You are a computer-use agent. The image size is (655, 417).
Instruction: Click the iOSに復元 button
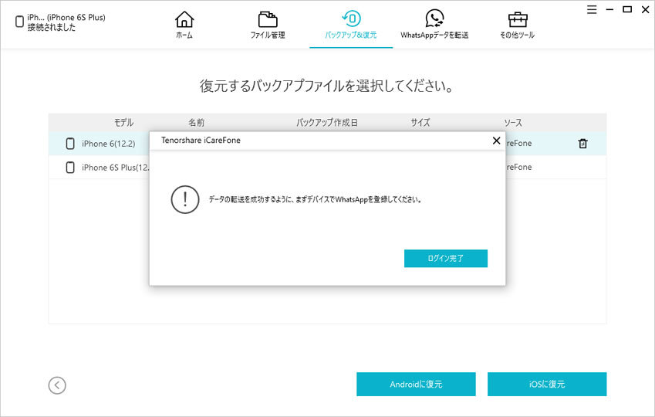547,384
